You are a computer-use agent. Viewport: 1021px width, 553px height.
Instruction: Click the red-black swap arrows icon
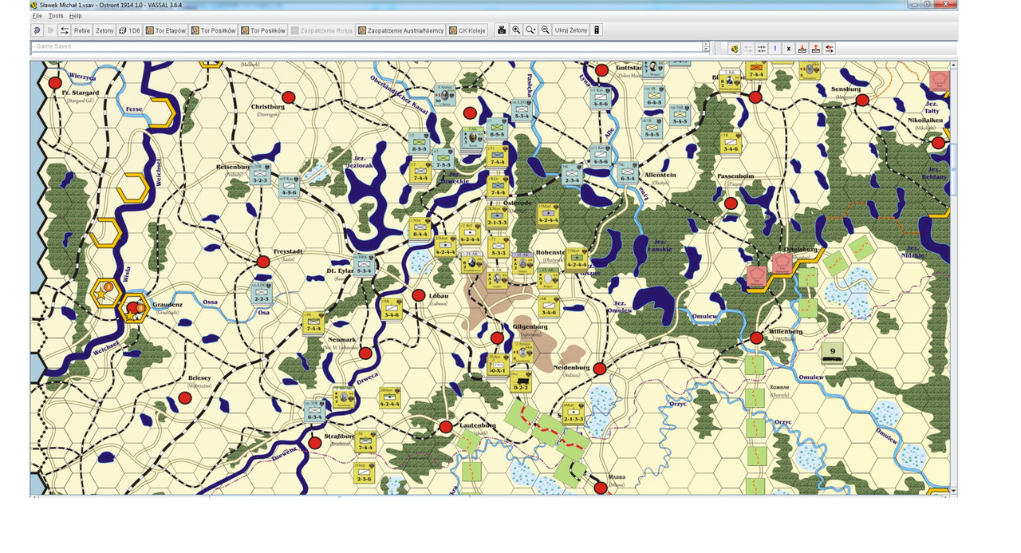[x=830, y=49]
